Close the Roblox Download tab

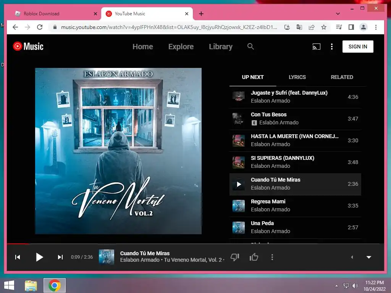(95, 14)
